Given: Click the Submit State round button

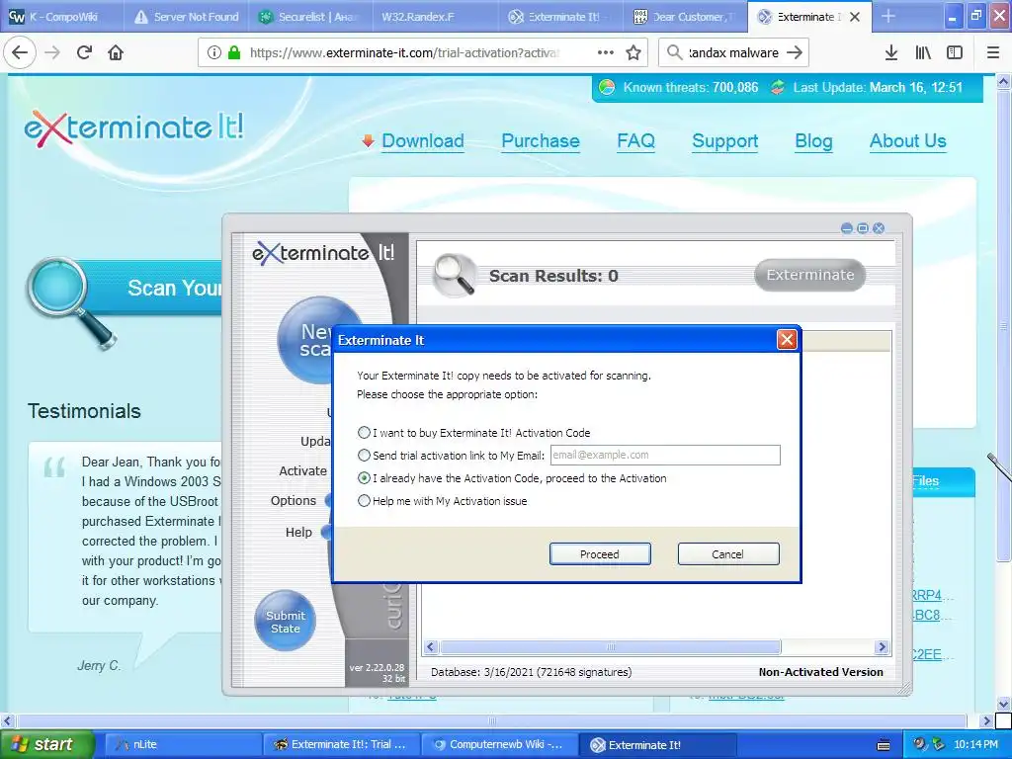Looking at the screenshot, I should (286, 621).
